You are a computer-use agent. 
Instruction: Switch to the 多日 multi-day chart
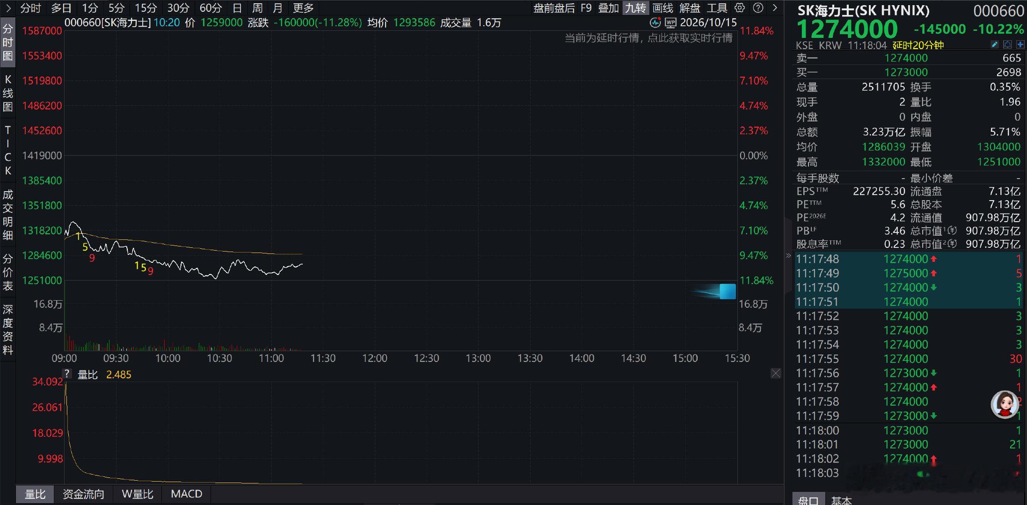[x=61, y=8]
